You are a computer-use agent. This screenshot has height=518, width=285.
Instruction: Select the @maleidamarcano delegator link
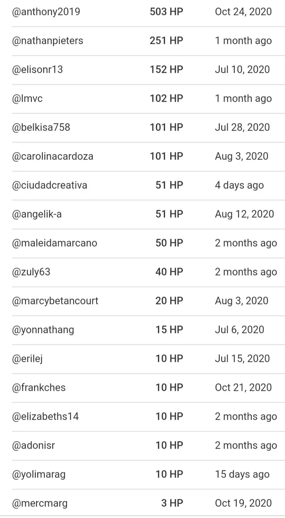click(55, 243)
